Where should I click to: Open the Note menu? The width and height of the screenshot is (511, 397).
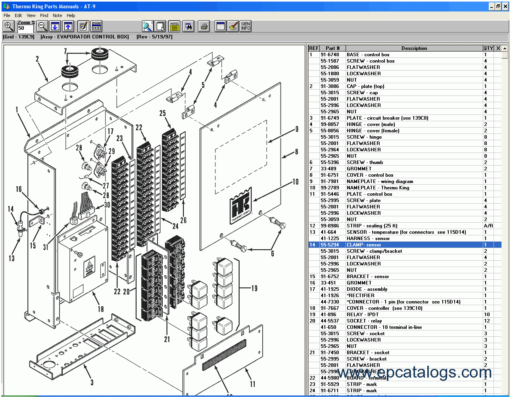click(x=58, y=15)
